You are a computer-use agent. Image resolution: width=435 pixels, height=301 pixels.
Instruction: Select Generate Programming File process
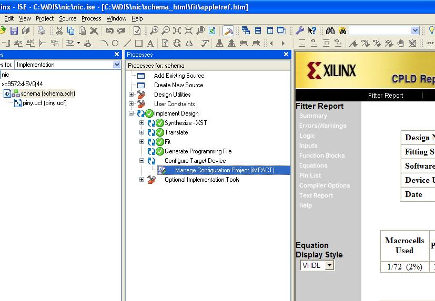click(x=198, y=151)
